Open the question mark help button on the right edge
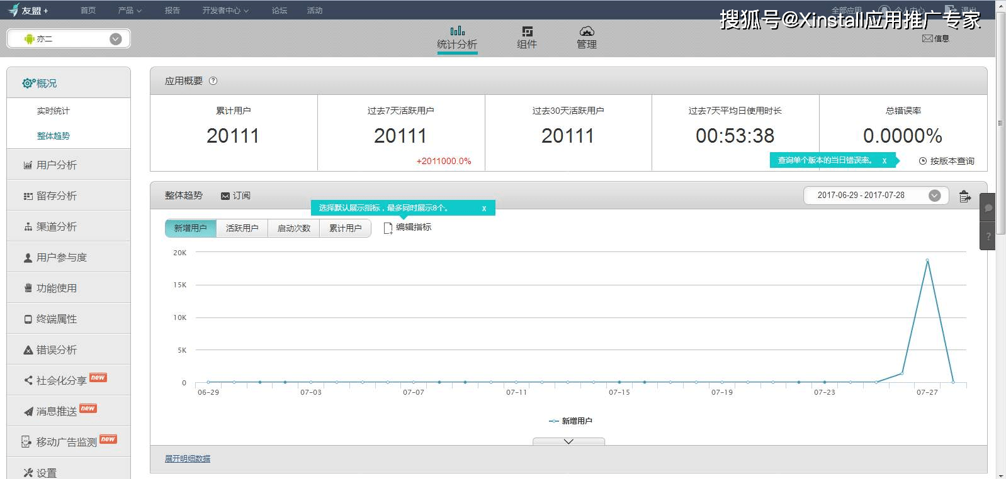 (x=988, y=236)
